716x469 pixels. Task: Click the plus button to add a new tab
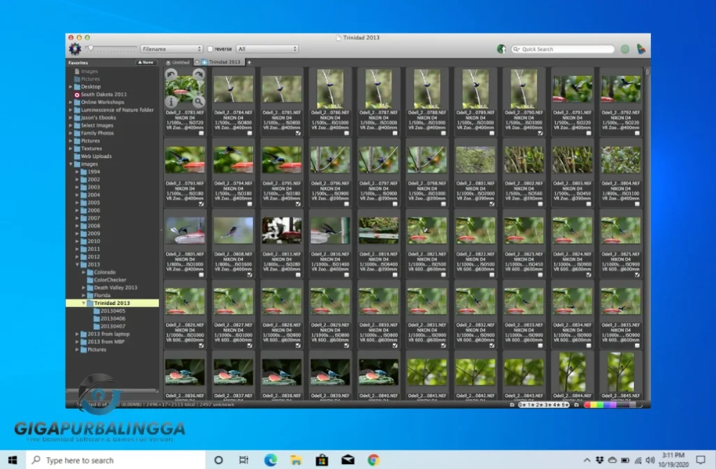[250, 62]
